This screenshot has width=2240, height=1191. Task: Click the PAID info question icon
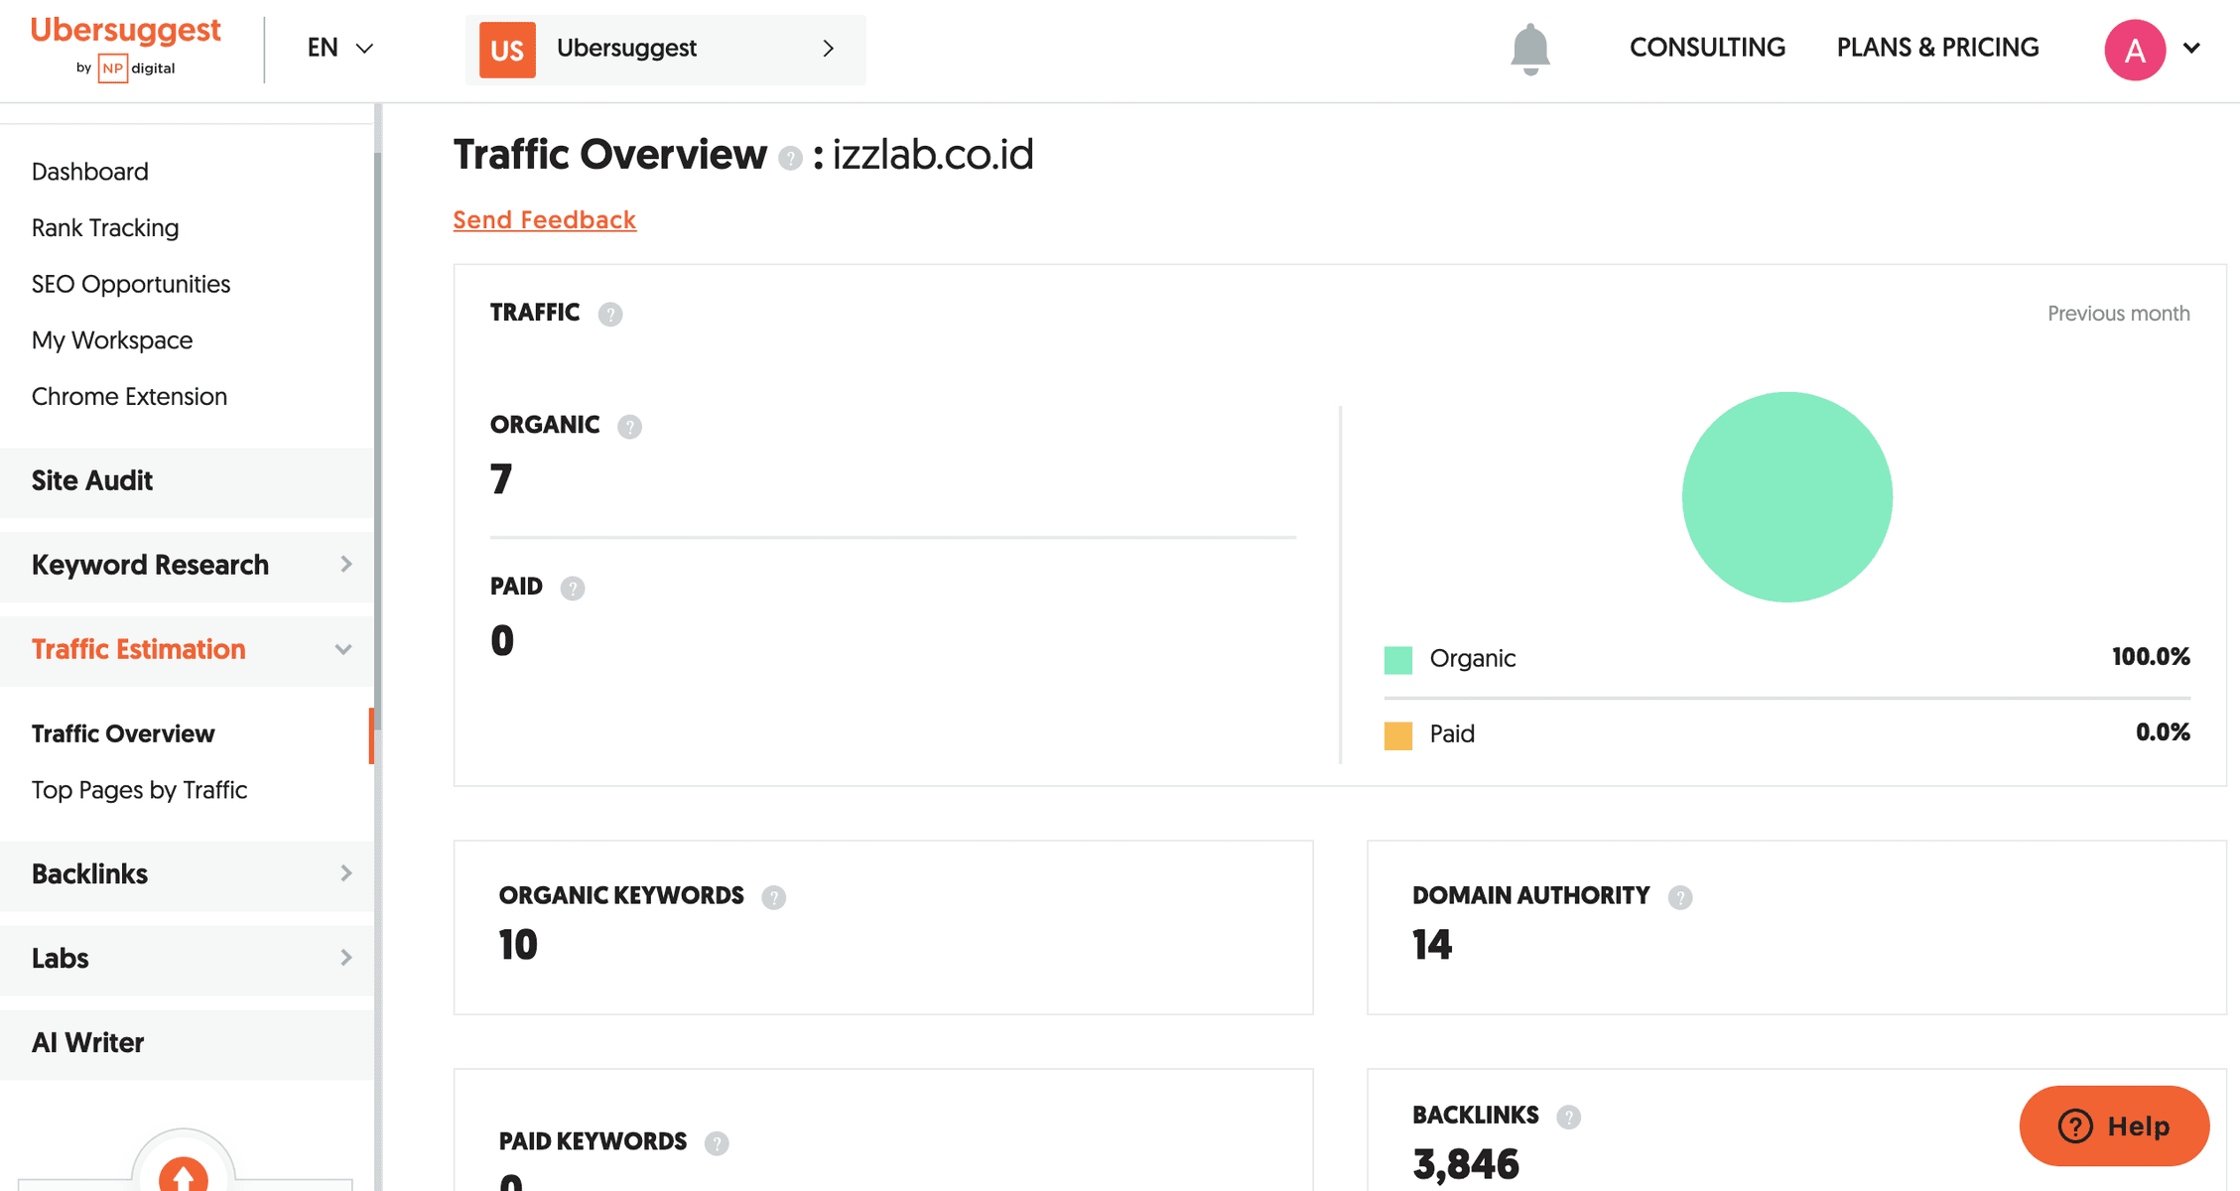572,589
